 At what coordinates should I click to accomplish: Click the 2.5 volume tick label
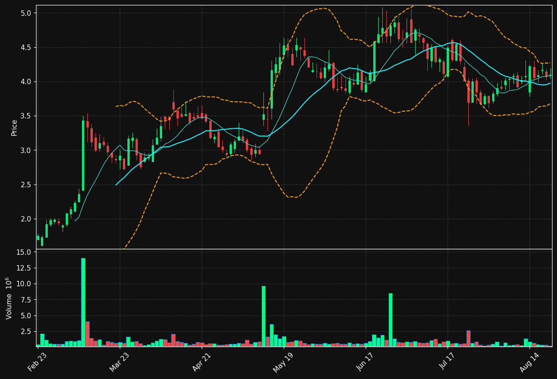pos(26,331)
